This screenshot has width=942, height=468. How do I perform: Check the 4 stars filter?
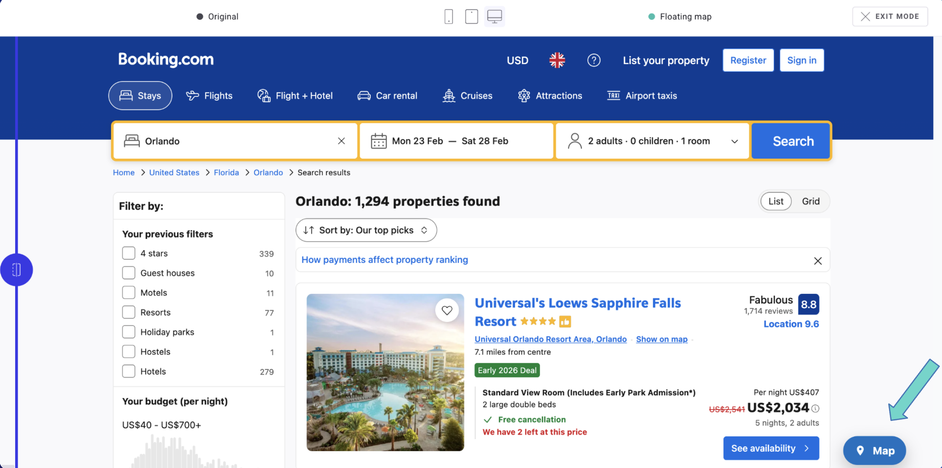coord(129,253)
